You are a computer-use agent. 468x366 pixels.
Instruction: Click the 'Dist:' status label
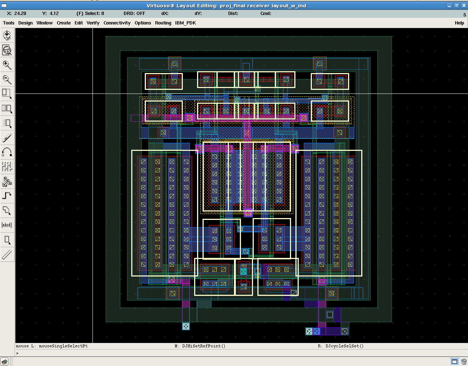coord(233,14)
